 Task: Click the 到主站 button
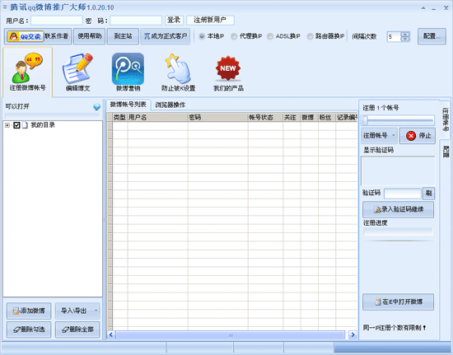[x=123, y=36]
